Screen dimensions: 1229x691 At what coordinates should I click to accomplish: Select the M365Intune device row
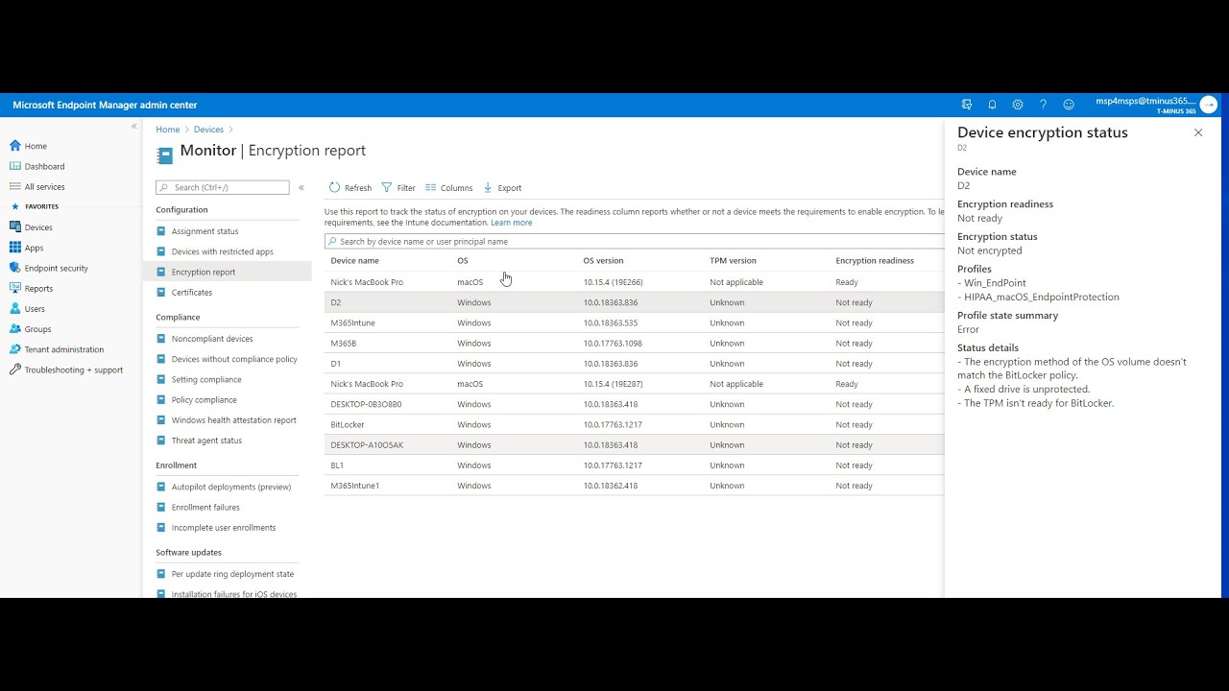(x=634, y=322)
